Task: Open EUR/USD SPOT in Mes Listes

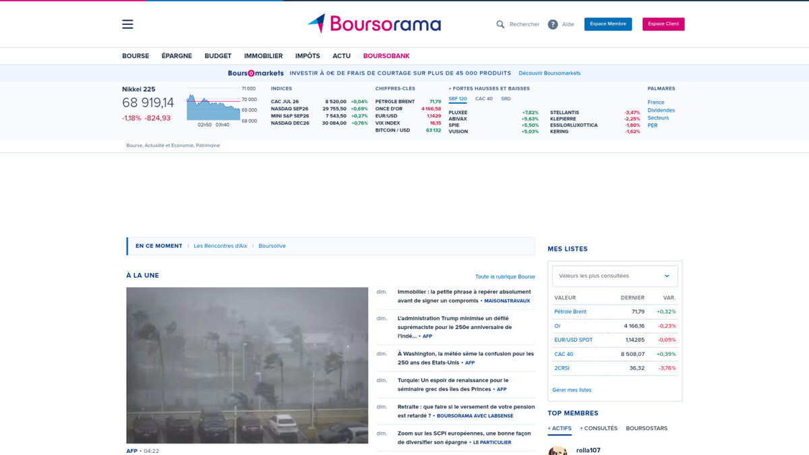Action: pyautogui.click(x=573, y=340)
